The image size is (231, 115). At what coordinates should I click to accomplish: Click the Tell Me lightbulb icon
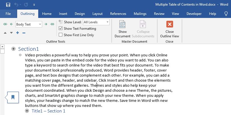pyautogui.click(x=226, y=14)
